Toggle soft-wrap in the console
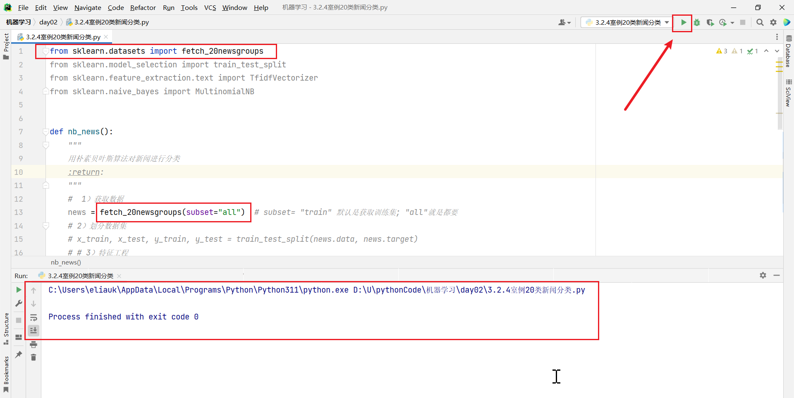The height and width of the screenshot is (398, 794). [x=33, y=317]
